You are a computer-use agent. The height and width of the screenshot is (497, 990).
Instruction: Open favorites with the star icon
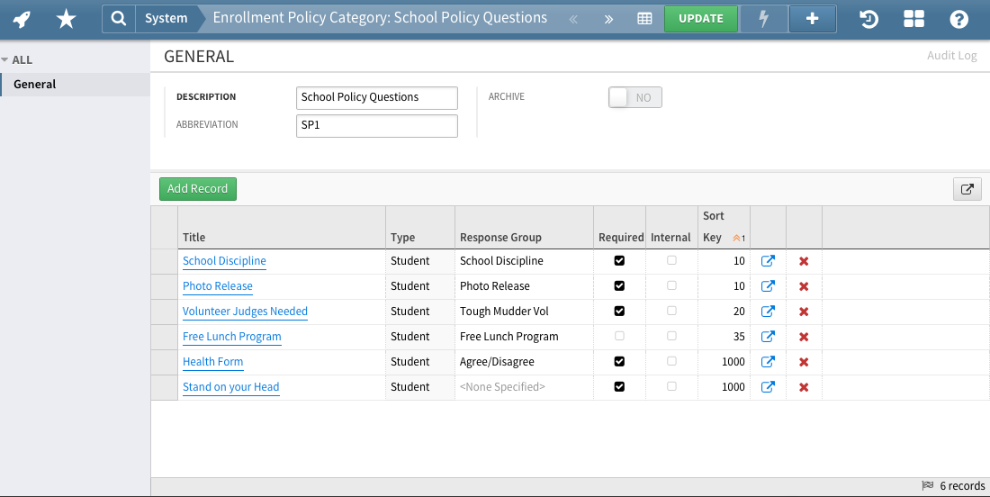point(66,18)
